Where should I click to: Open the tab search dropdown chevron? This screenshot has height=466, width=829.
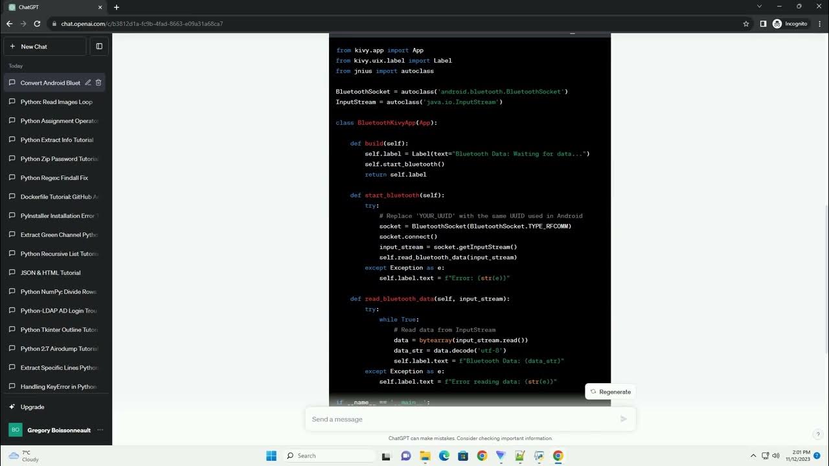[760, 6]
